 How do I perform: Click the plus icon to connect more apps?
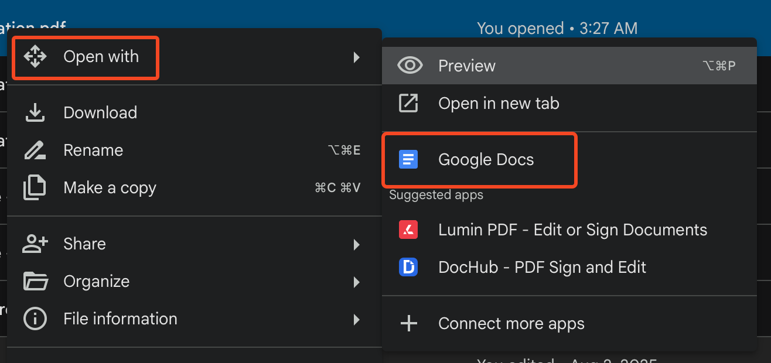tap(408, 324)
